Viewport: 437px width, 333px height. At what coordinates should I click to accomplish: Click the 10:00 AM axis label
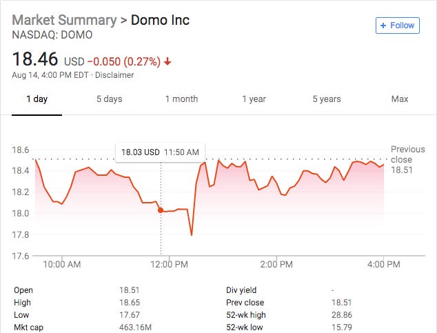pyautogui.click(x=61, y=264)
